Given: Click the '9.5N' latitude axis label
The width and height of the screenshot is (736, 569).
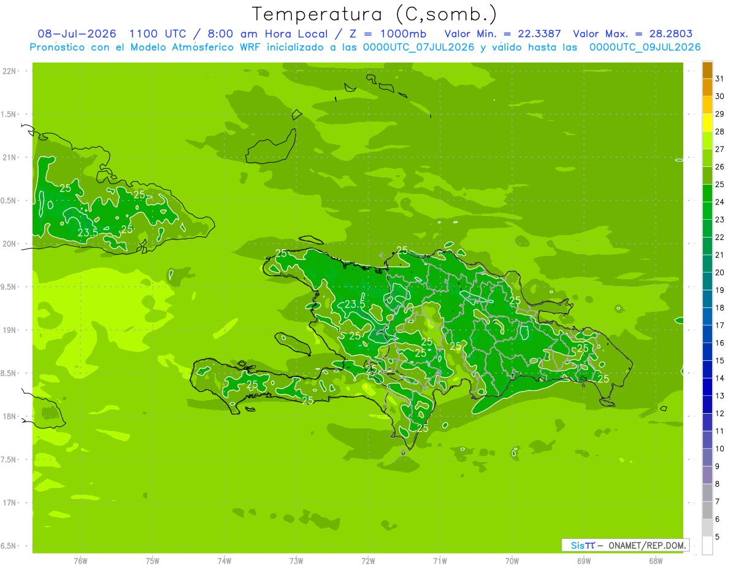Looking at the screenshot, I should (9, 287).
